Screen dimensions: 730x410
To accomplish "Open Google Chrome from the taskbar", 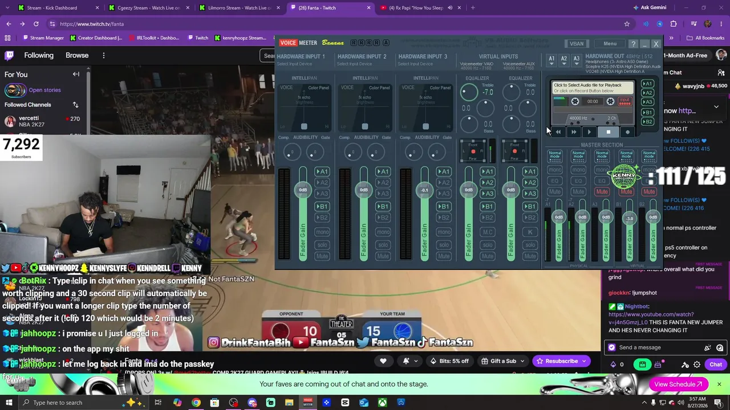I will (196, 403).
